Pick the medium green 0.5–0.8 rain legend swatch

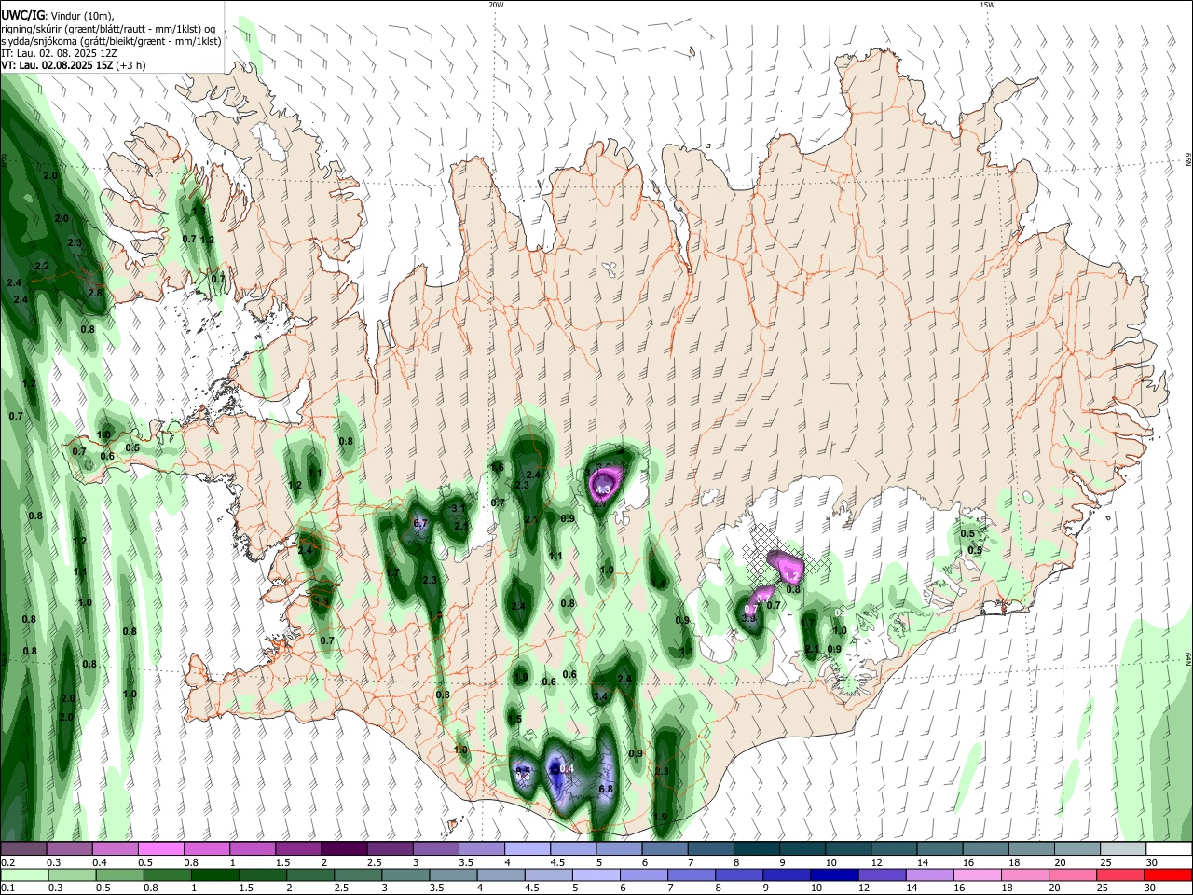coord(120,874)
